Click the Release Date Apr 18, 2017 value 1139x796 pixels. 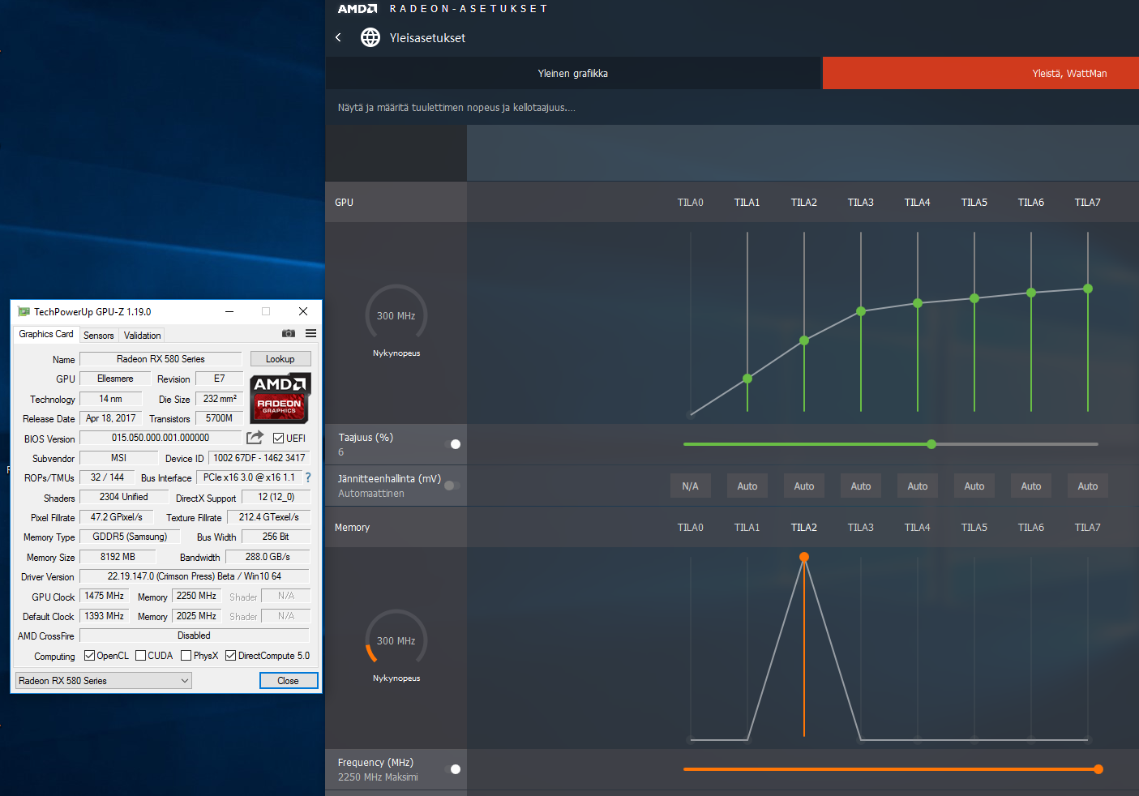(x=111, y=418)
